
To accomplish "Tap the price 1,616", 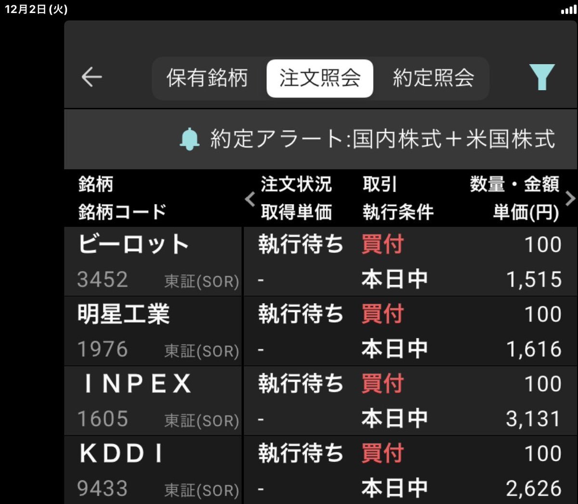I will (534, 349).
